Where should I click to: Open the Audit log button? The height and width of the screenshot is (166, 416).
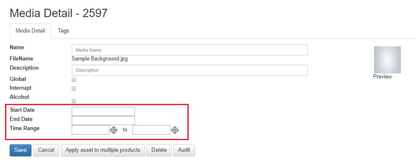click(x=184, y=150)
